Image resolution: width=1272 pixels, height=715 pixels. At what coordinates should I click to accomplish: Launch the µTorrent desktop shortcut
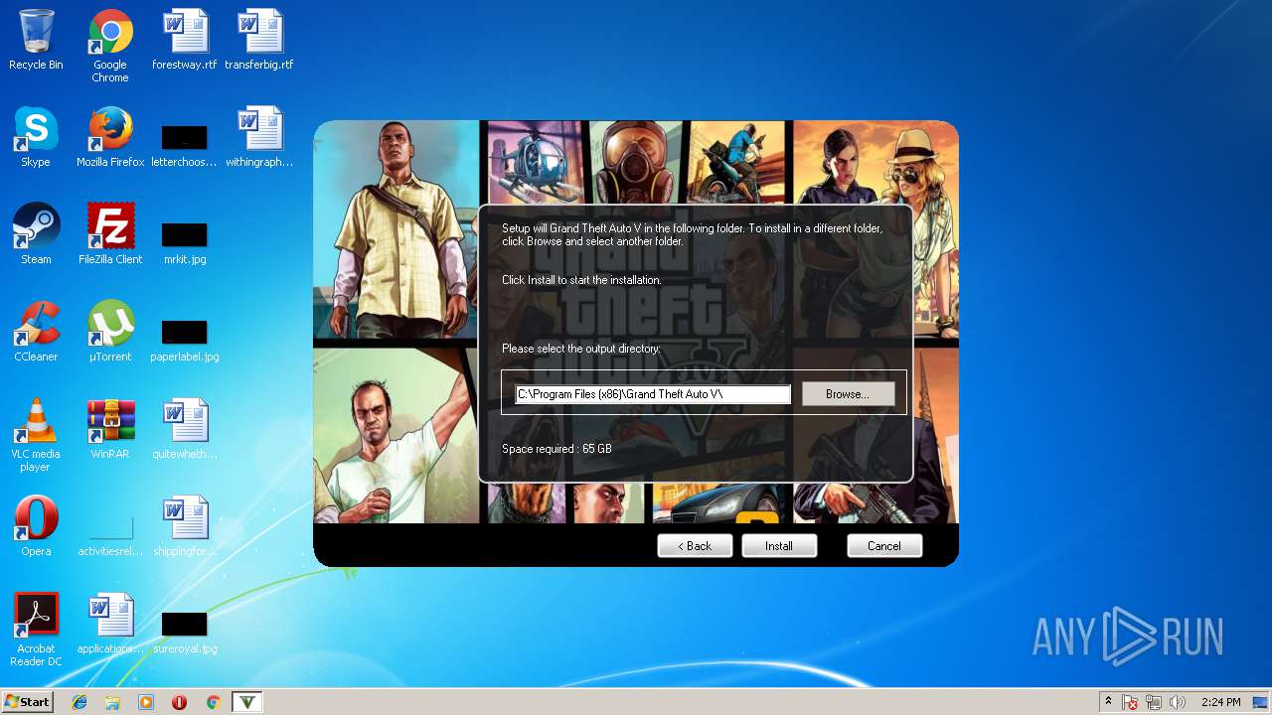pos(110,332)
